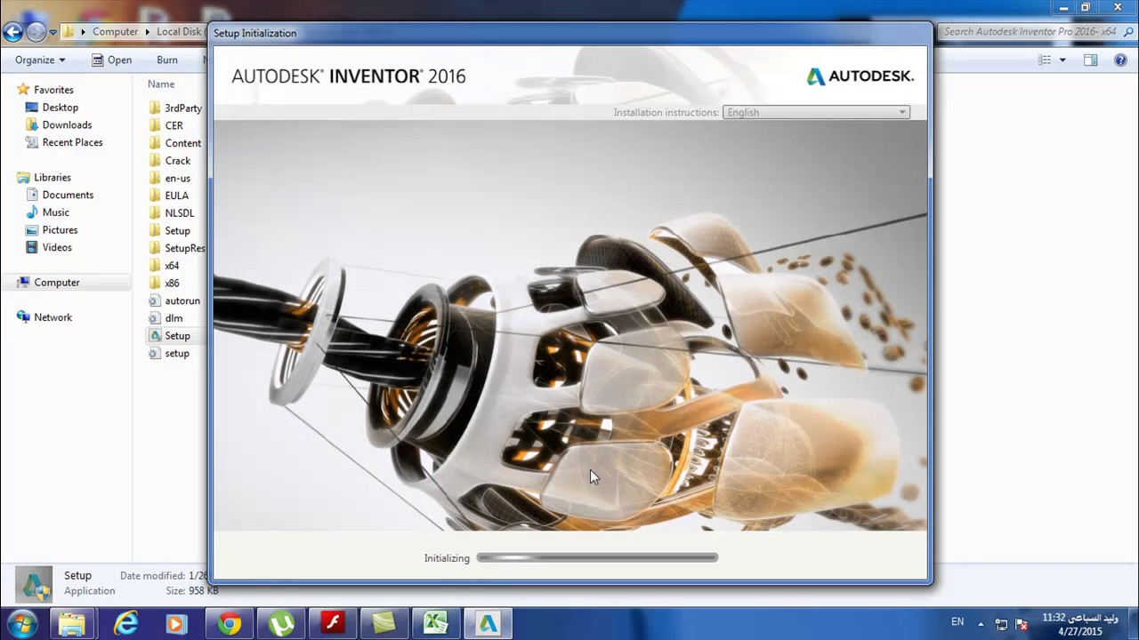1139x640 pixels.
Task: Select the dlm file
Action: pos(174,318)
